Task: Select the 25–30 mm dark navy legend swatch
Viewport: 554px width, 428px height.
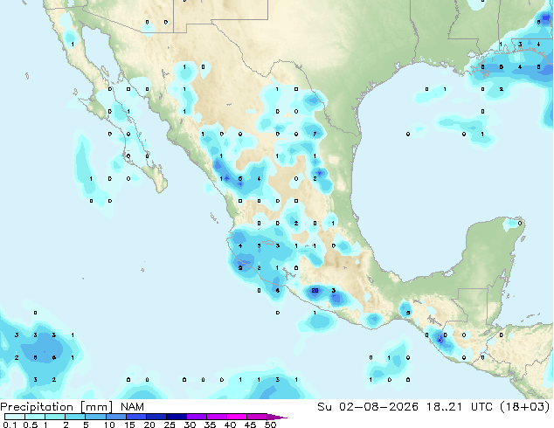Action: point(177,417)
